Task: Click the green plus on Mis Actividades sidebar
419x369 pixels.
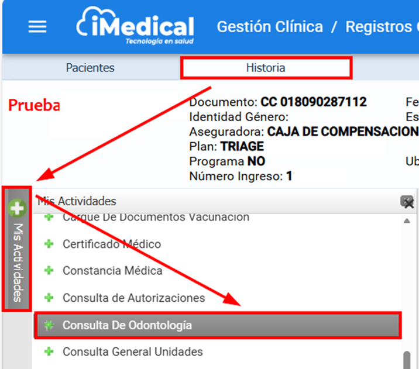Action: [17, 208]
